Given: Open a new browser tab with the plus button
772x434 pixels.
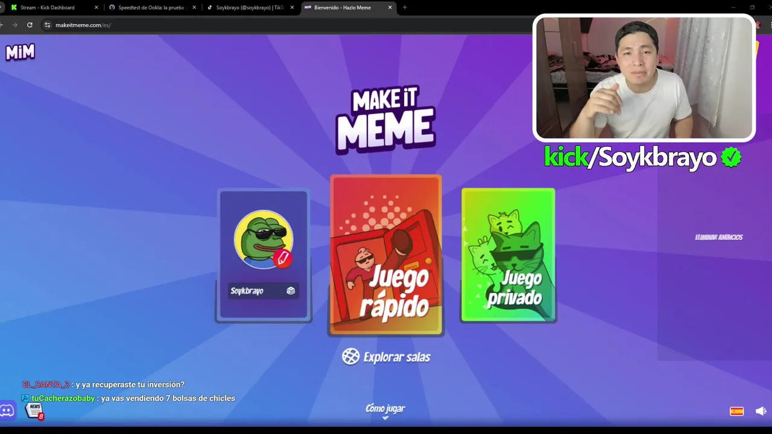Looking at the screenshot, I should [404, 7].
